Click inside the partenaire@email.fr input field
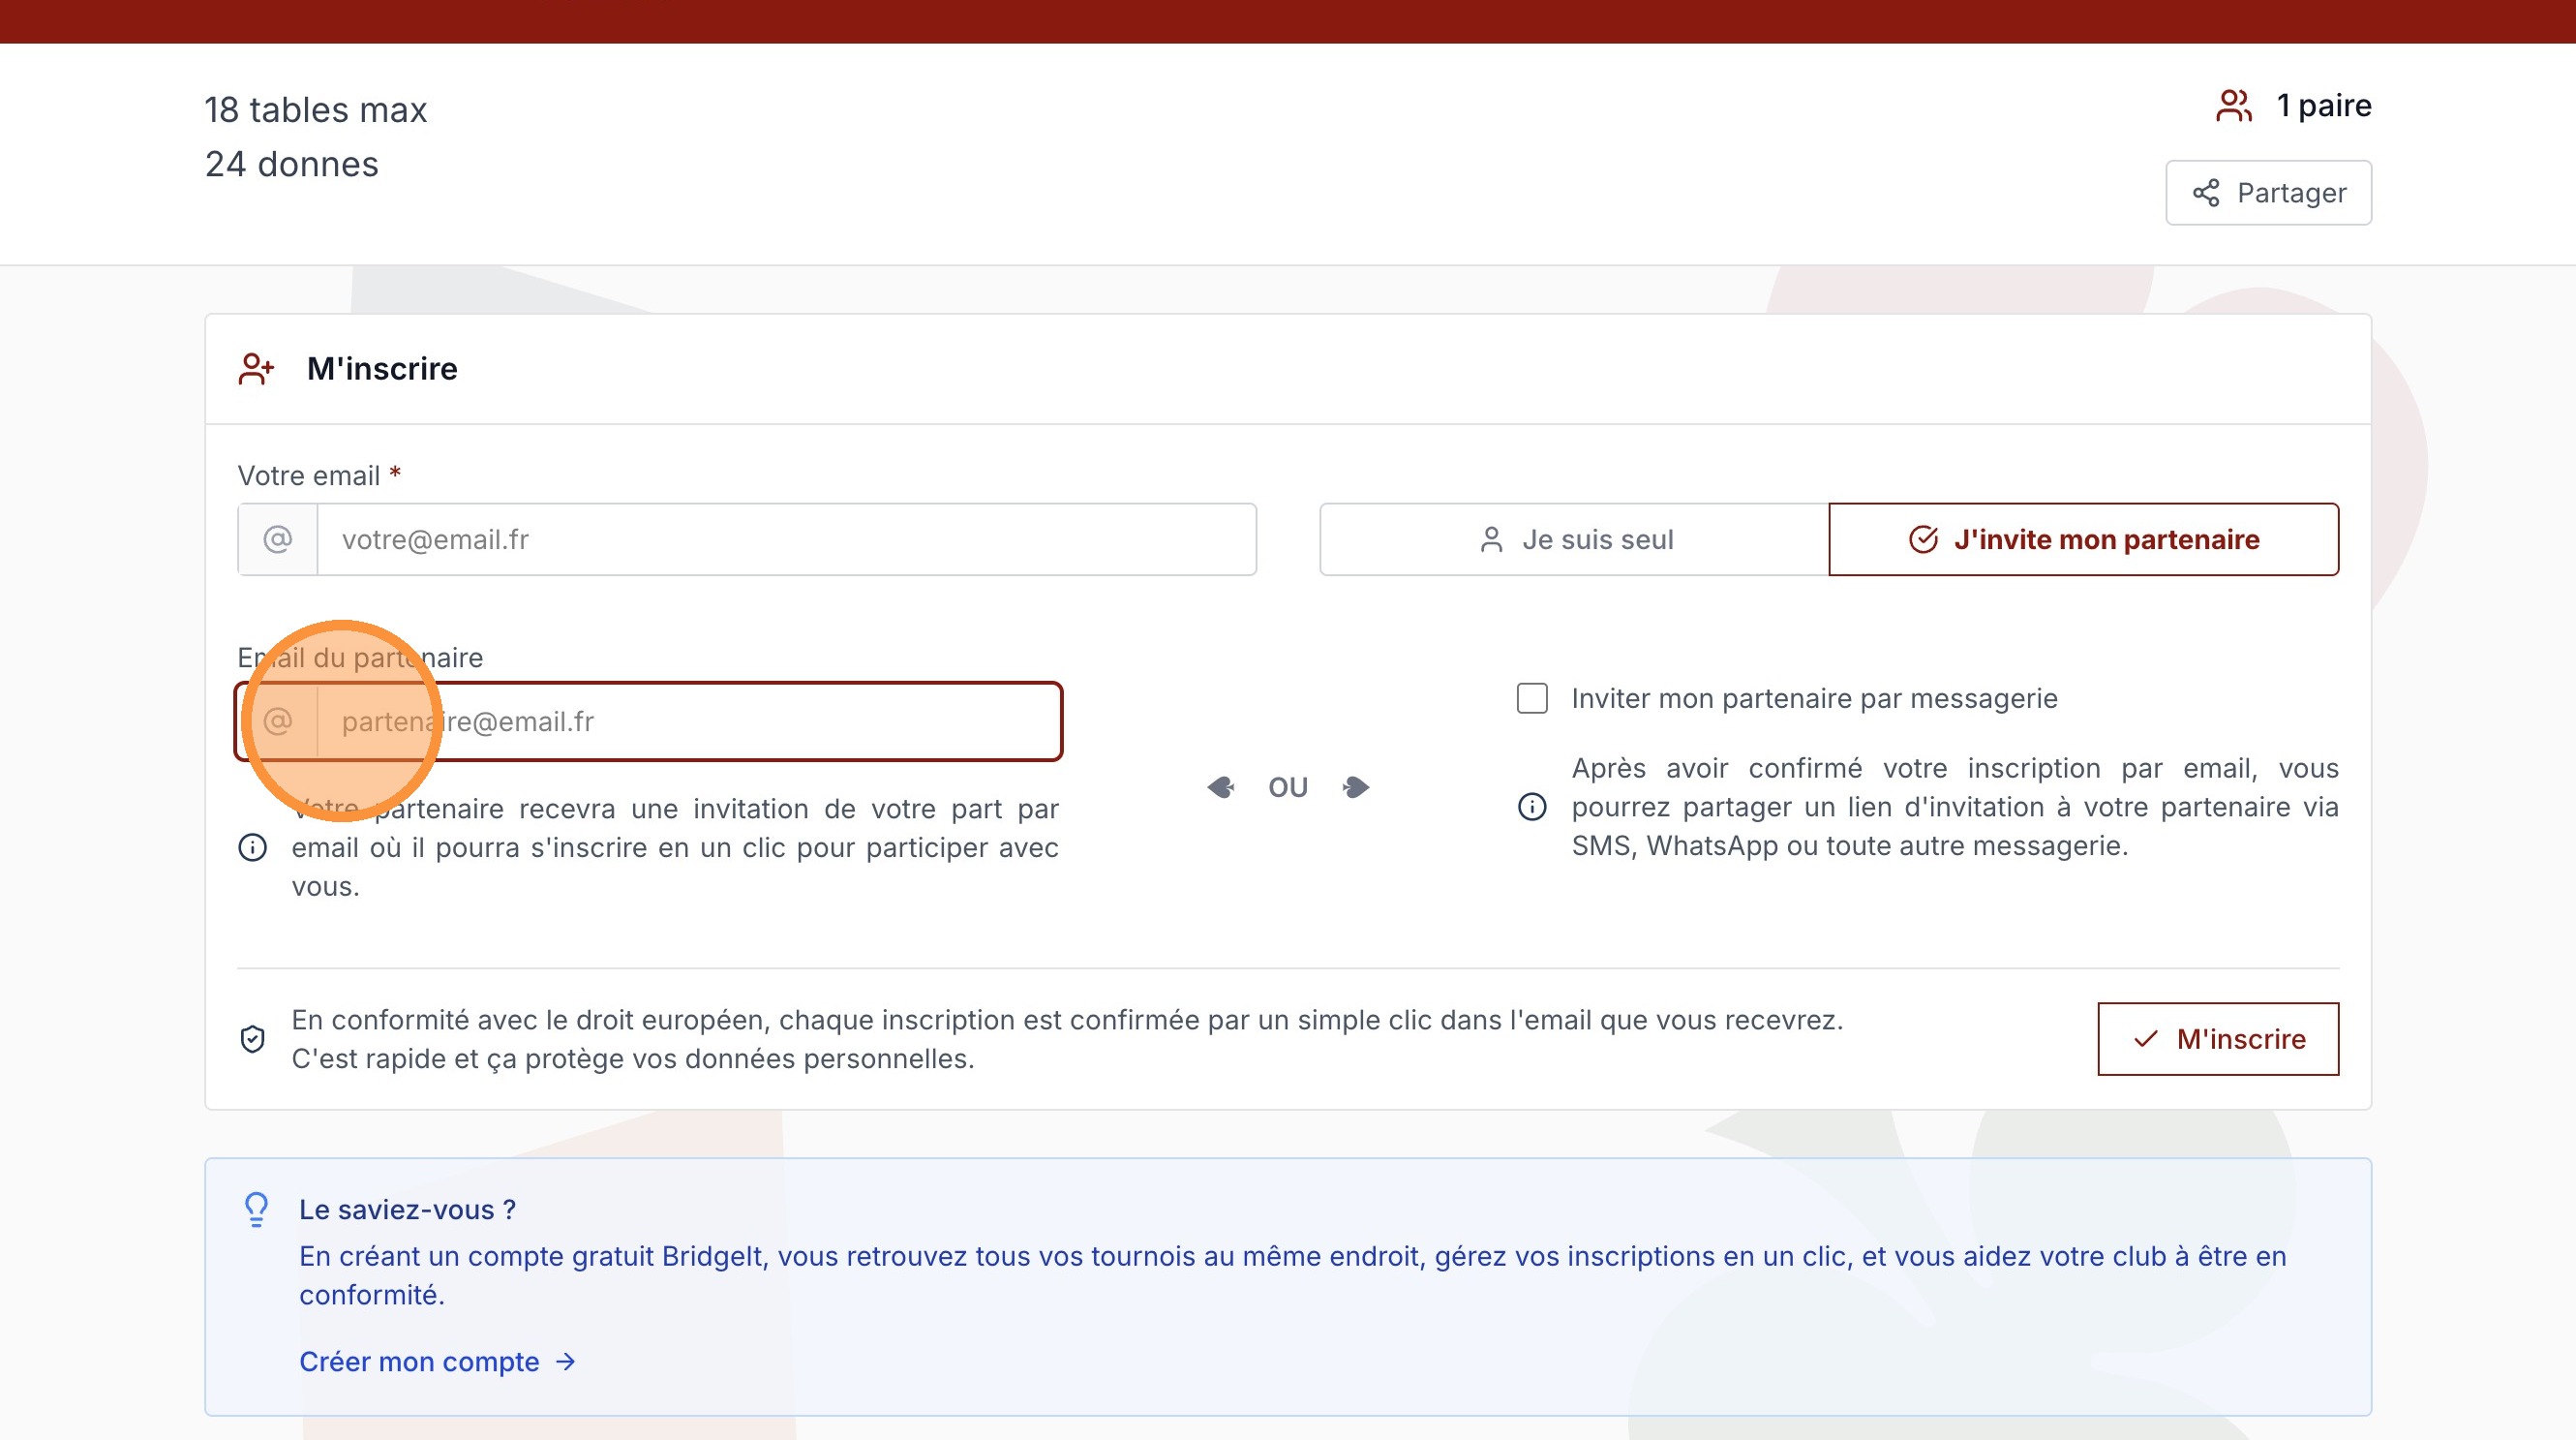 point(690,721)
